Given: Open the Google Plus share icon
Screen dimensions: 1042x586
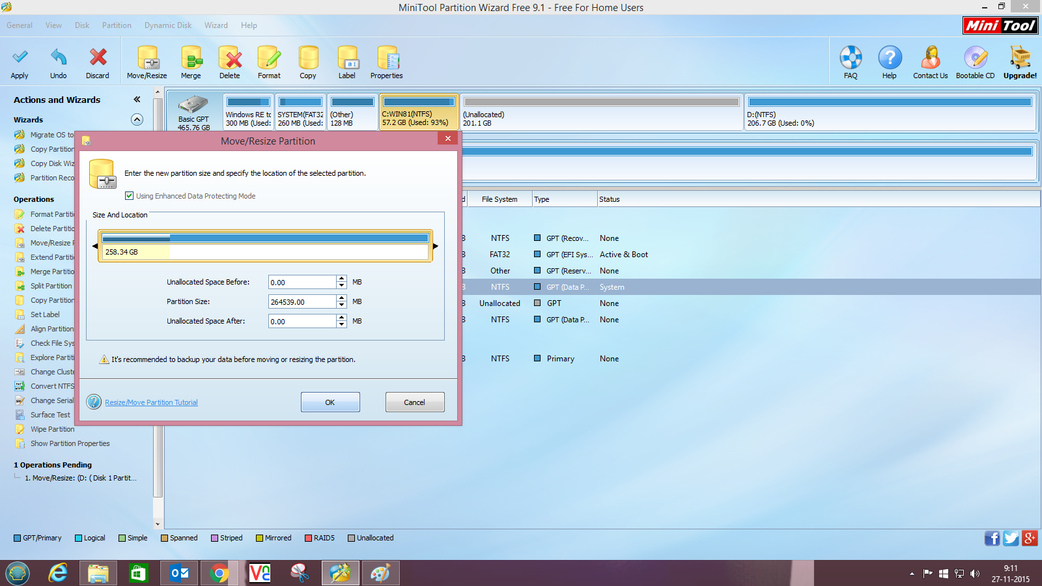Looking at the screenshot, I should pos(1030,538).
